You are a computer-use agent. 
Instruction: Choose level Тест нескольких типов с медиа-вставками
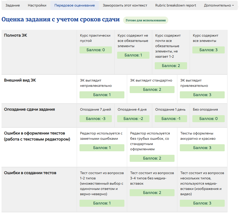202,183
